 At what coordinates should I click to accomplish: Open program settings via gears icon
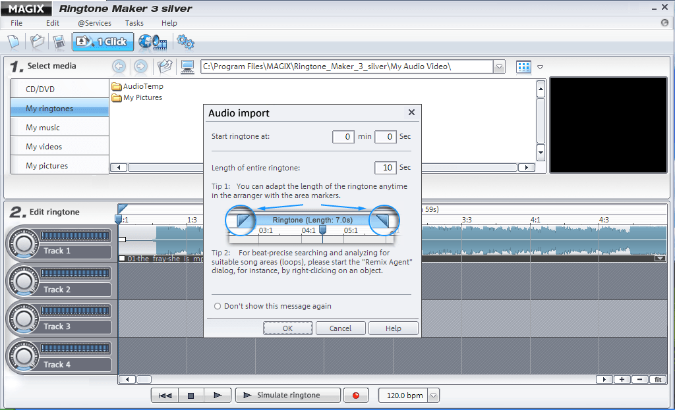click(185, 41)
